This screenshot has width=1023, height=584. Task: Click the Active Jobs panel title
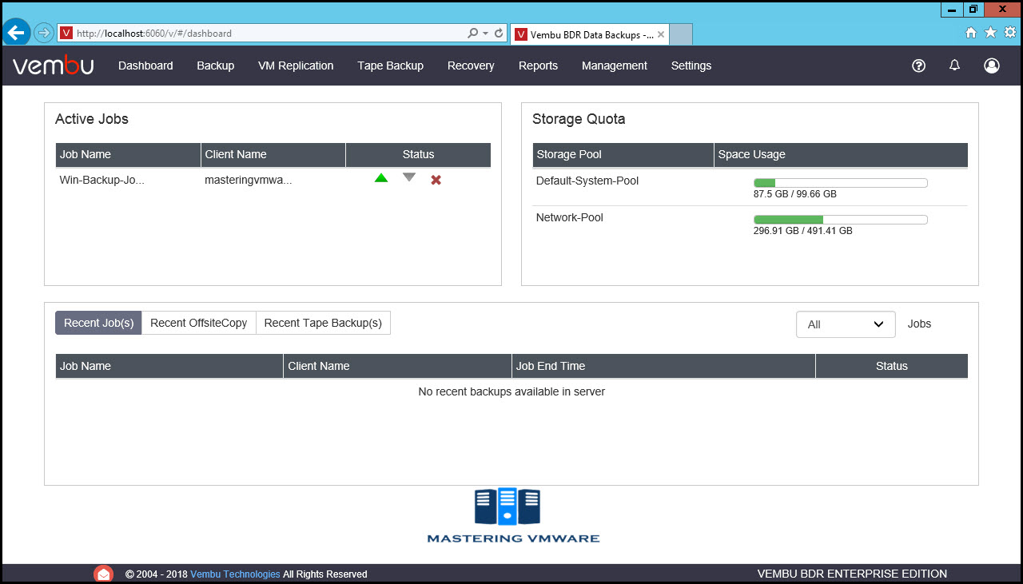(x=92, y=119)
